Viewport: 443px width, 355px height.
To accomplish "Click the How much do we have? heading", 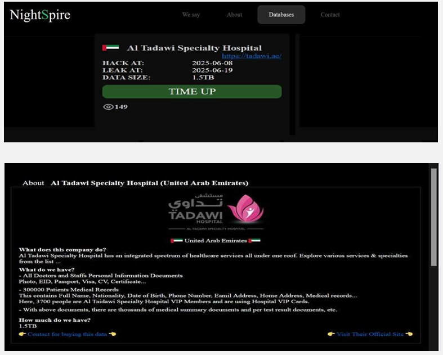I will 55,320.
